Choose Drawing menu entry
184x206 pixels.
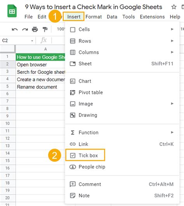(122, 115)
